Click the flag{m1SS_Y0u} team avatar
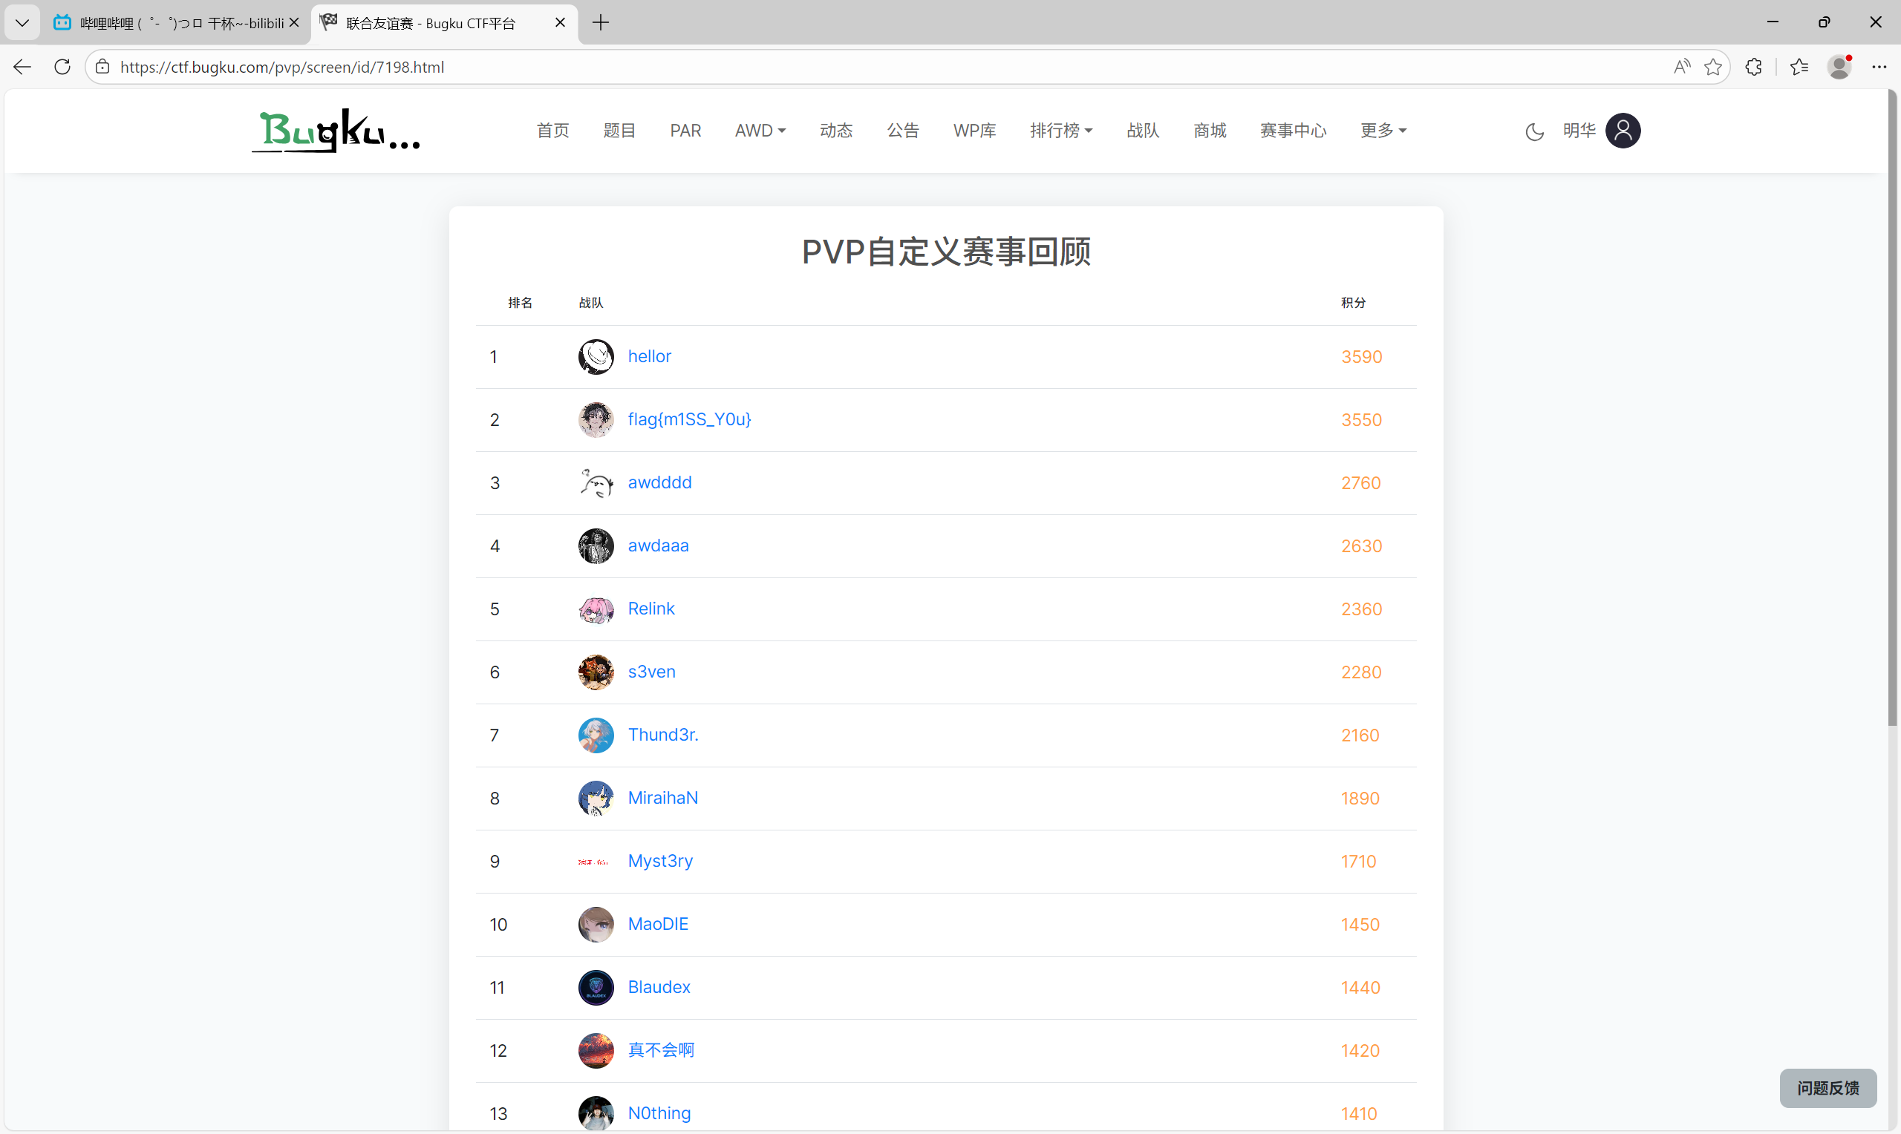 (596, 419)
